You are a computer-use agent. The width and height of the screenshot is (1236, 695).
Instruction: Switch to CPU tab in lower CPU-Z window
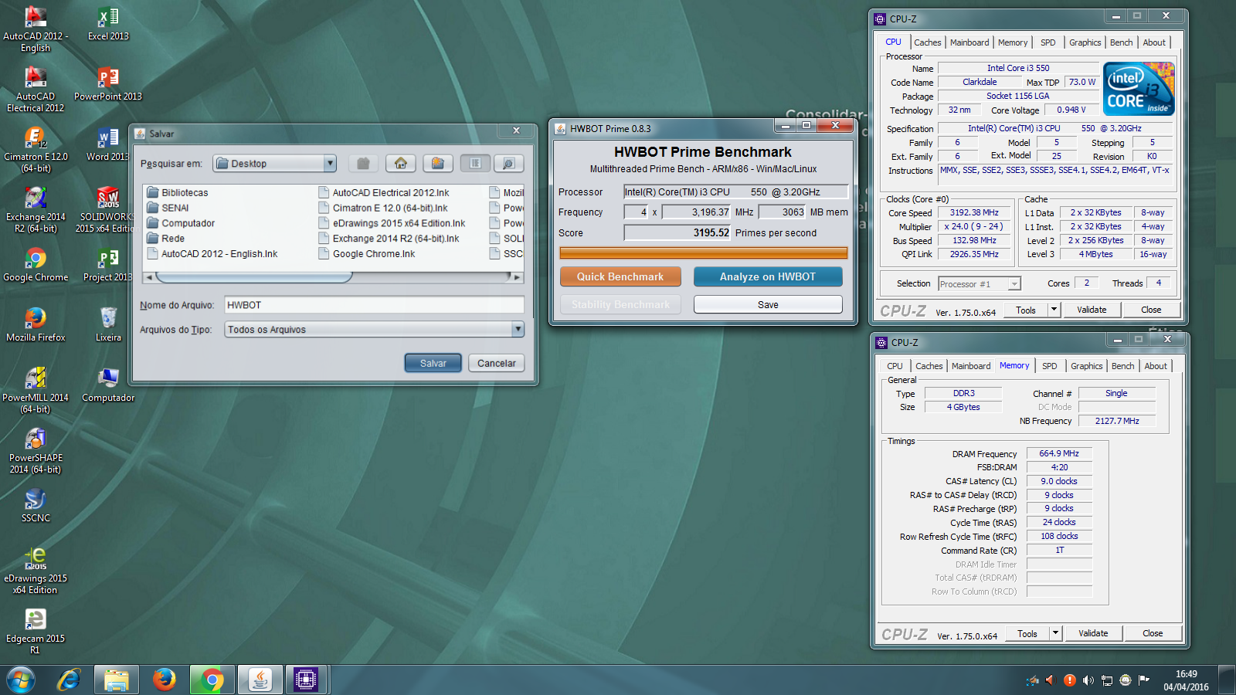pos(895,366)
